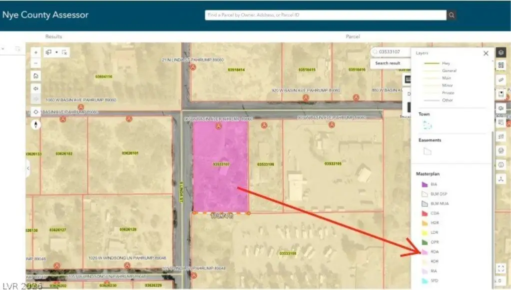The image size is (511, 290).
Task: Open the basemap gallery widget
Action: click(501, 65)
